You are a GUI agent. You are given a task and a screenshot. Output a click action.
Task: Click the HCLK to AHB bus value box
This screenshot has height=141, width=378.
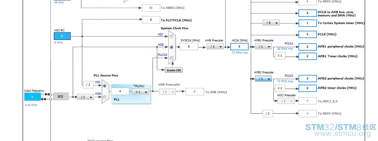pos(307,13)
